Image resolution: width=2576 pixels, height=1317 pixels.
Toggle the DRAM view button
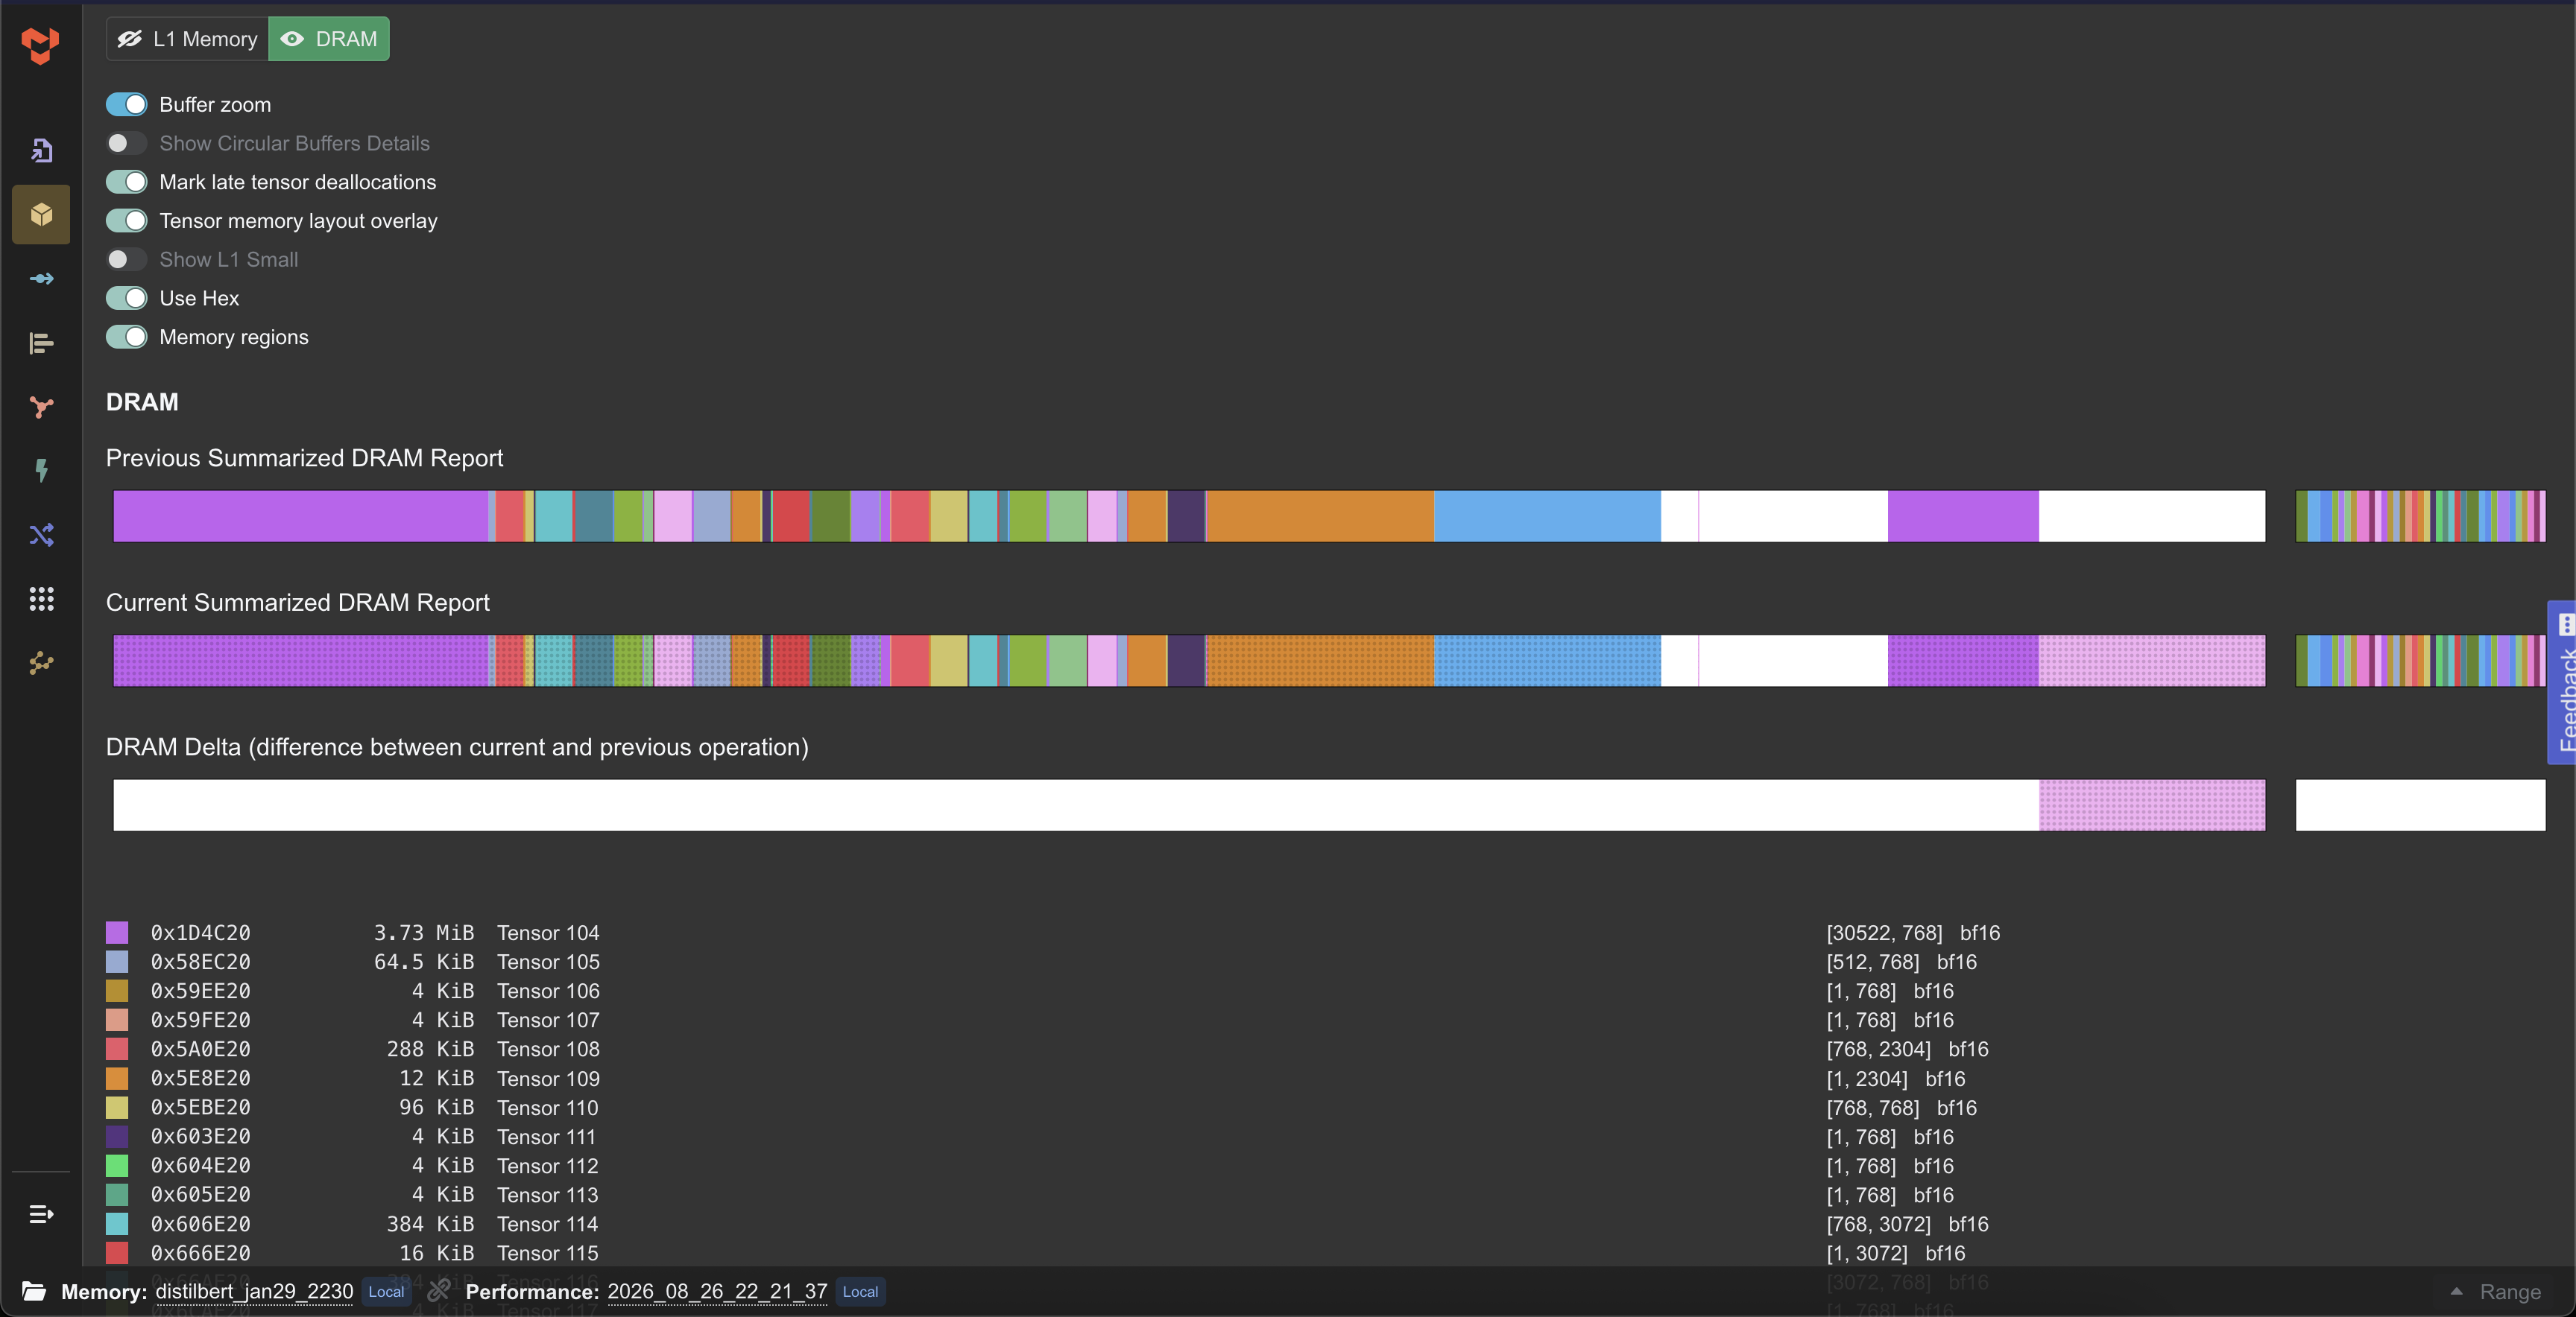click(x=329, y=39)
